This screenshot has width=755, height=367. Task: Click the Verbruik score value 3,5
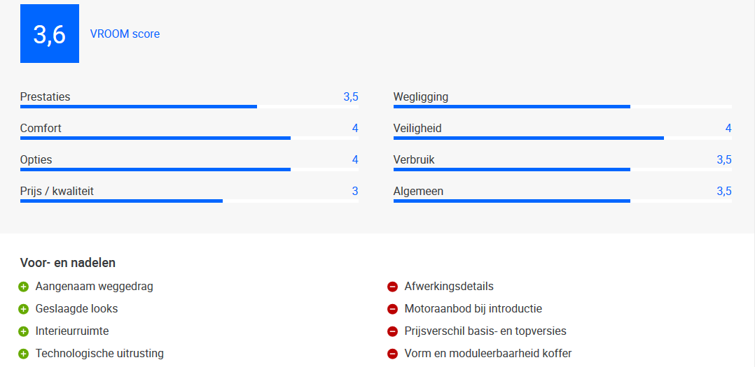pyautogui.click(x=724, y=160)
